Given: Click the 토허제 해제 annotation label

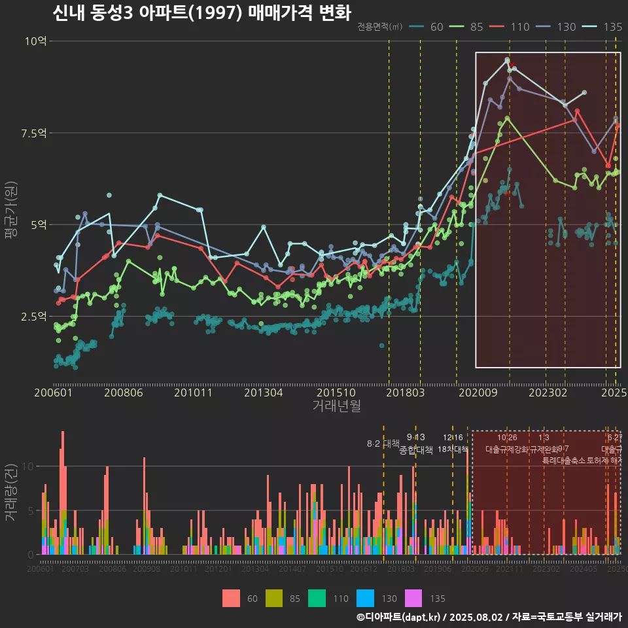Looking at the screenshot, I should click(604, 461).
